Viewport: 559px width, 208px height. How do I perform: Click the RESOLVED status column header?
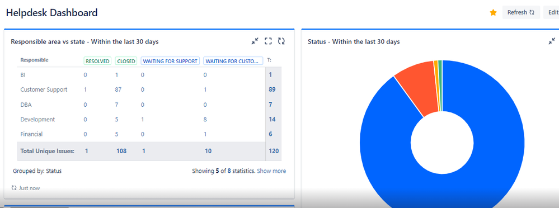tap(97, 61)
